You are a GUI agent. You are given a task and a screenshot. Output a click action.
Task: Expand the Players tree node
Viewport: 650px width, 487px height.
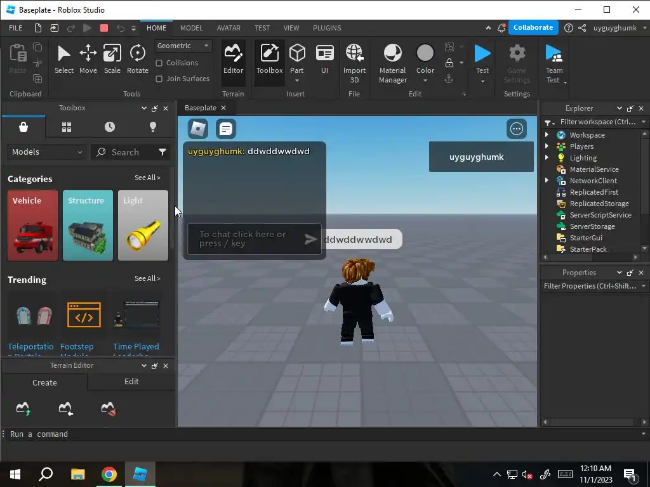547,146
